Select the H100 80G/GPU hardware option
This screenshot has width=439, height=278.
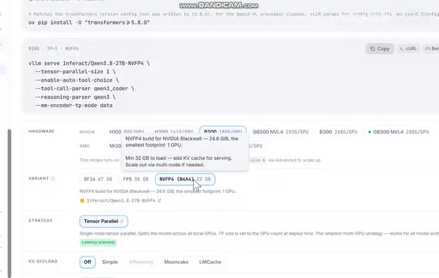[127, 132]
